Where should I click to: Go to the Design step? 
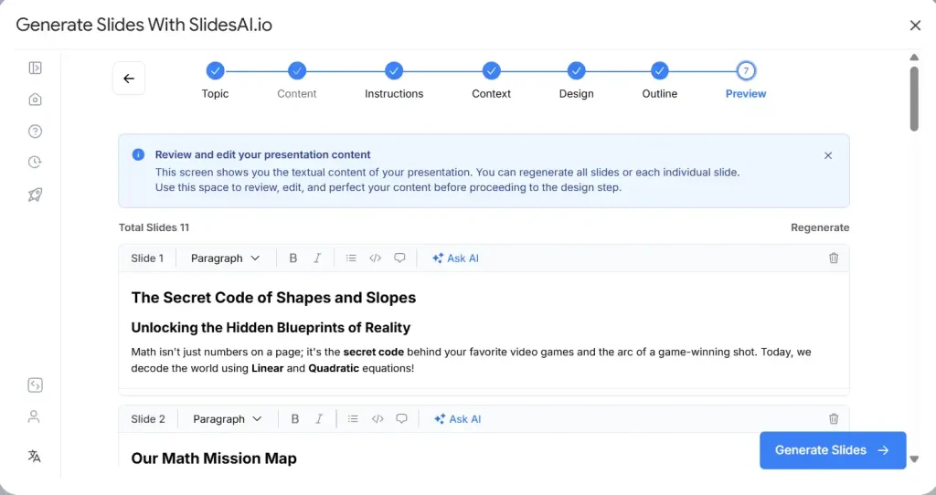576,80
